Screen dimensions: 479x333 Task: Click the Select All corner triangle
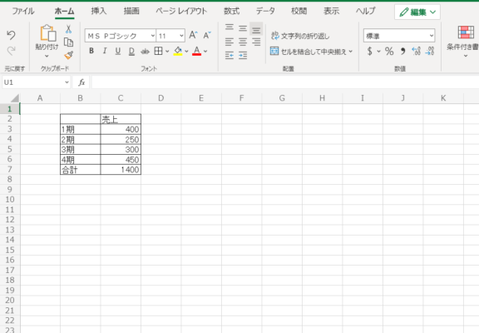pos(14,98)
